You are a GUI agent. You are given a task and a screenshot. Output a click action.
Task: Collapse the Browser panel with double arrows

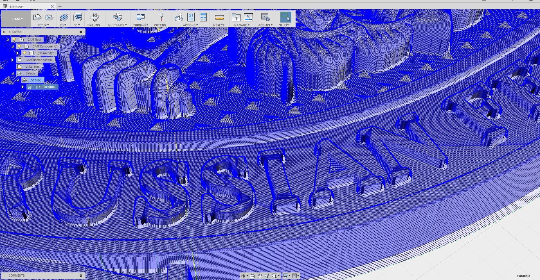(4, 32)
